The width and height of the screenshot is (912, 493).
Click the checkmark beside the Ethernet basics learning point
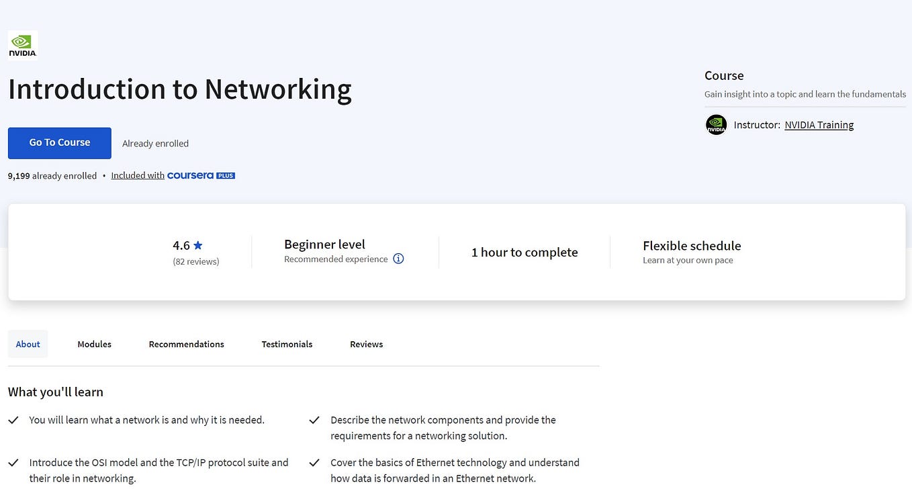(x=314, y=462)
